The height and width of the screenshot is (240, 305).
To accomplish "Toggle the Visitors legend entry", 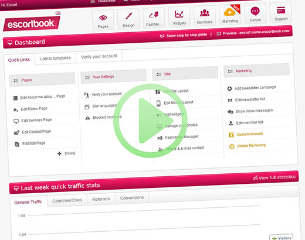I will coord(281,238).
